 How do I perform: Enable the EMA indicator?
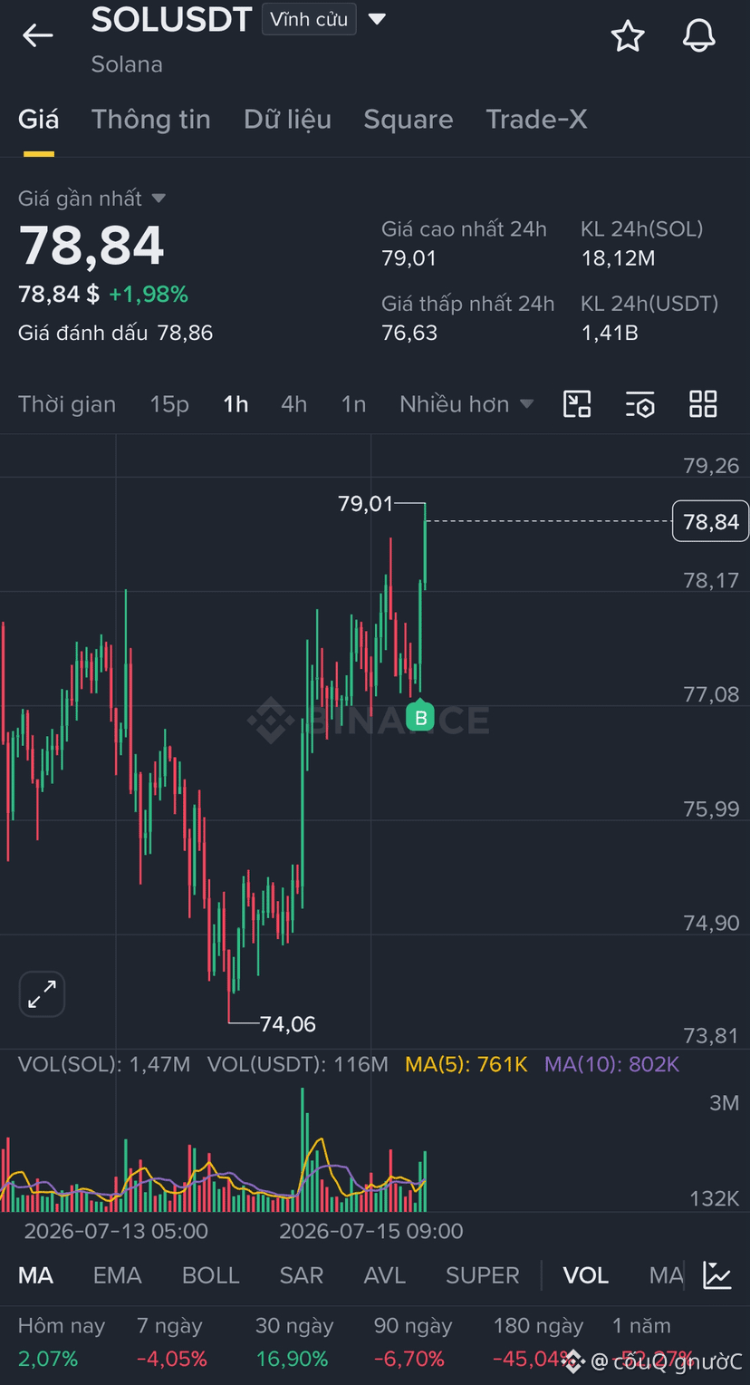117,1275
